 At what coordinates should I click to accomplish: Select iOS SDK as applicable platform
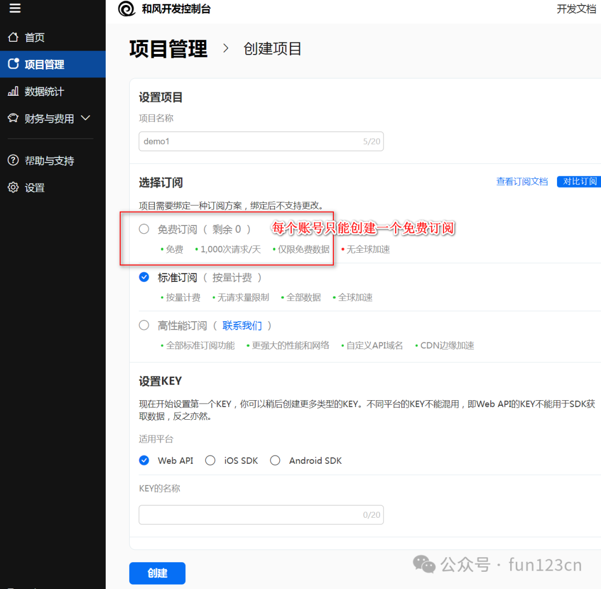[210, 460]
